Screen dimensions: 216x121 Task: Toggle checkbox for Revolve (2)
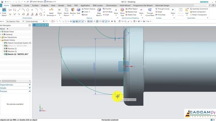(x=5, y=48)
